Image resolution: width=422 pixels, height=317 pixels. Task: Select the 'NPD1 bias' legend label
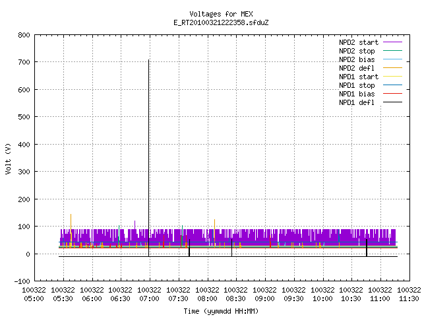[x=357, y=94]
